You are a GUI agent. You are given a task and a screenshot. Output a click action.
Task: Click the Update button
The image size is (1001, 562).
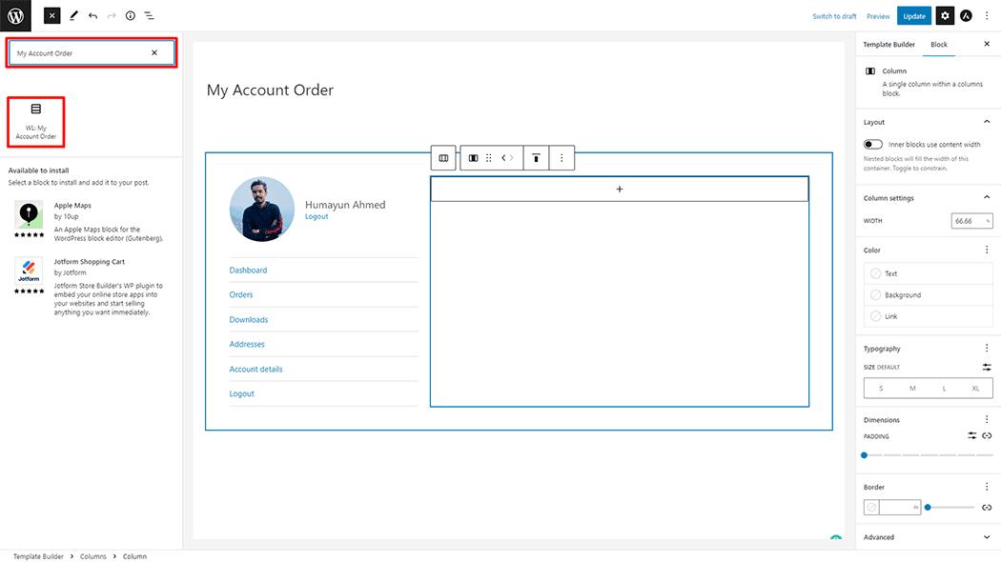pos(913,15)
